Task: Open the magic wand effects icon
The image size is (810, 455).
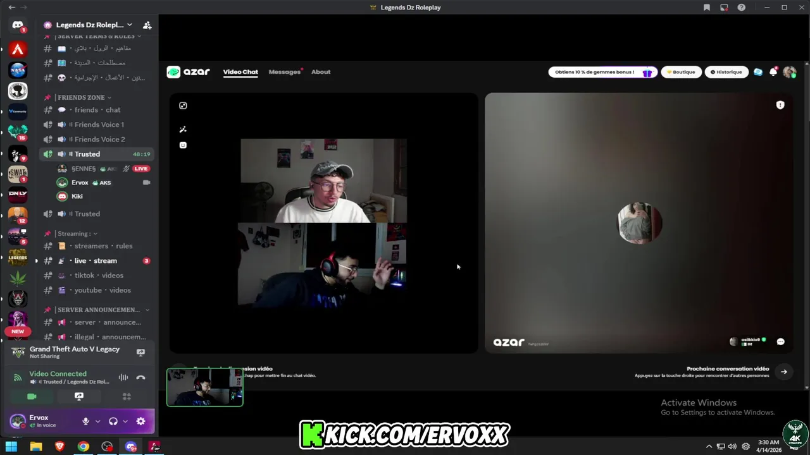Action: point(183,129)
